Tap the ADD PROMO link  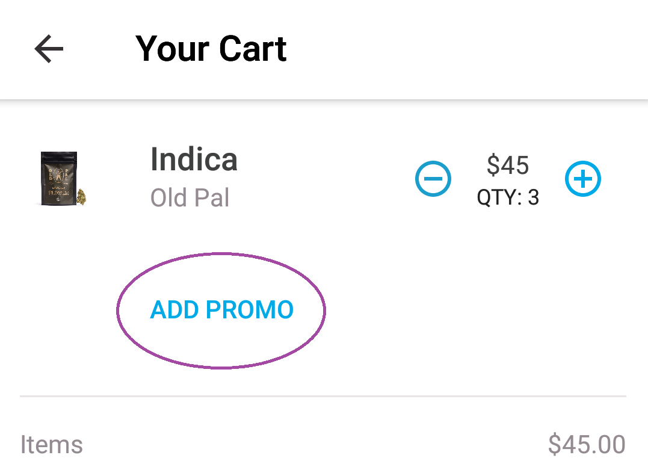[221, 310]
